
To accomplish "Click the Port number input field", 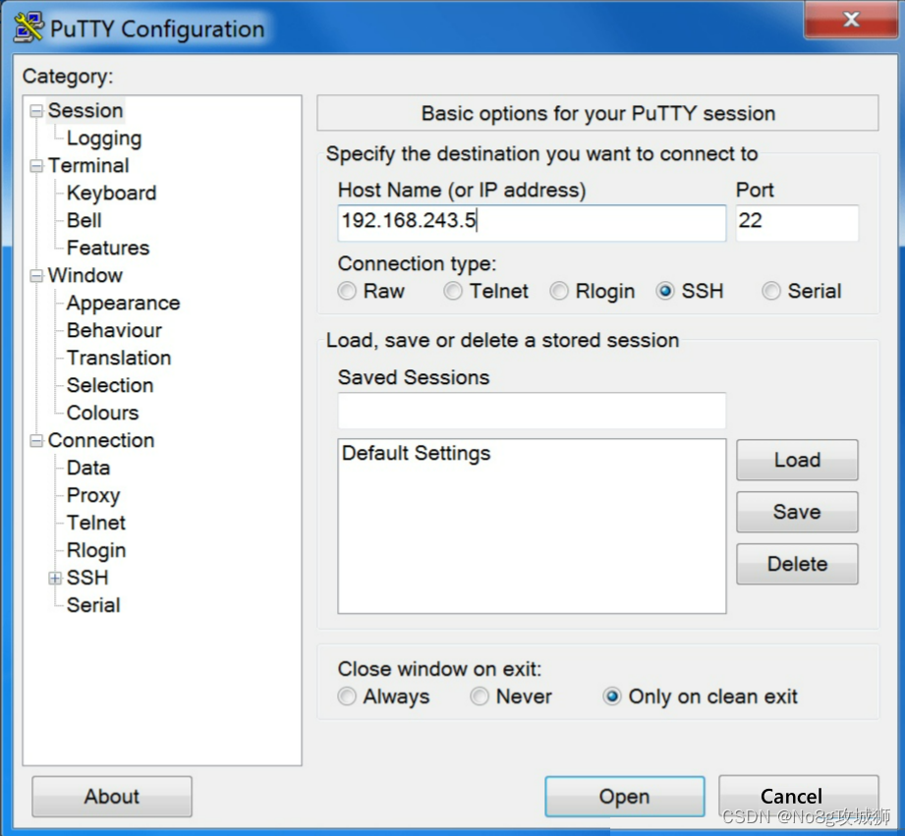I will point(797,222).
